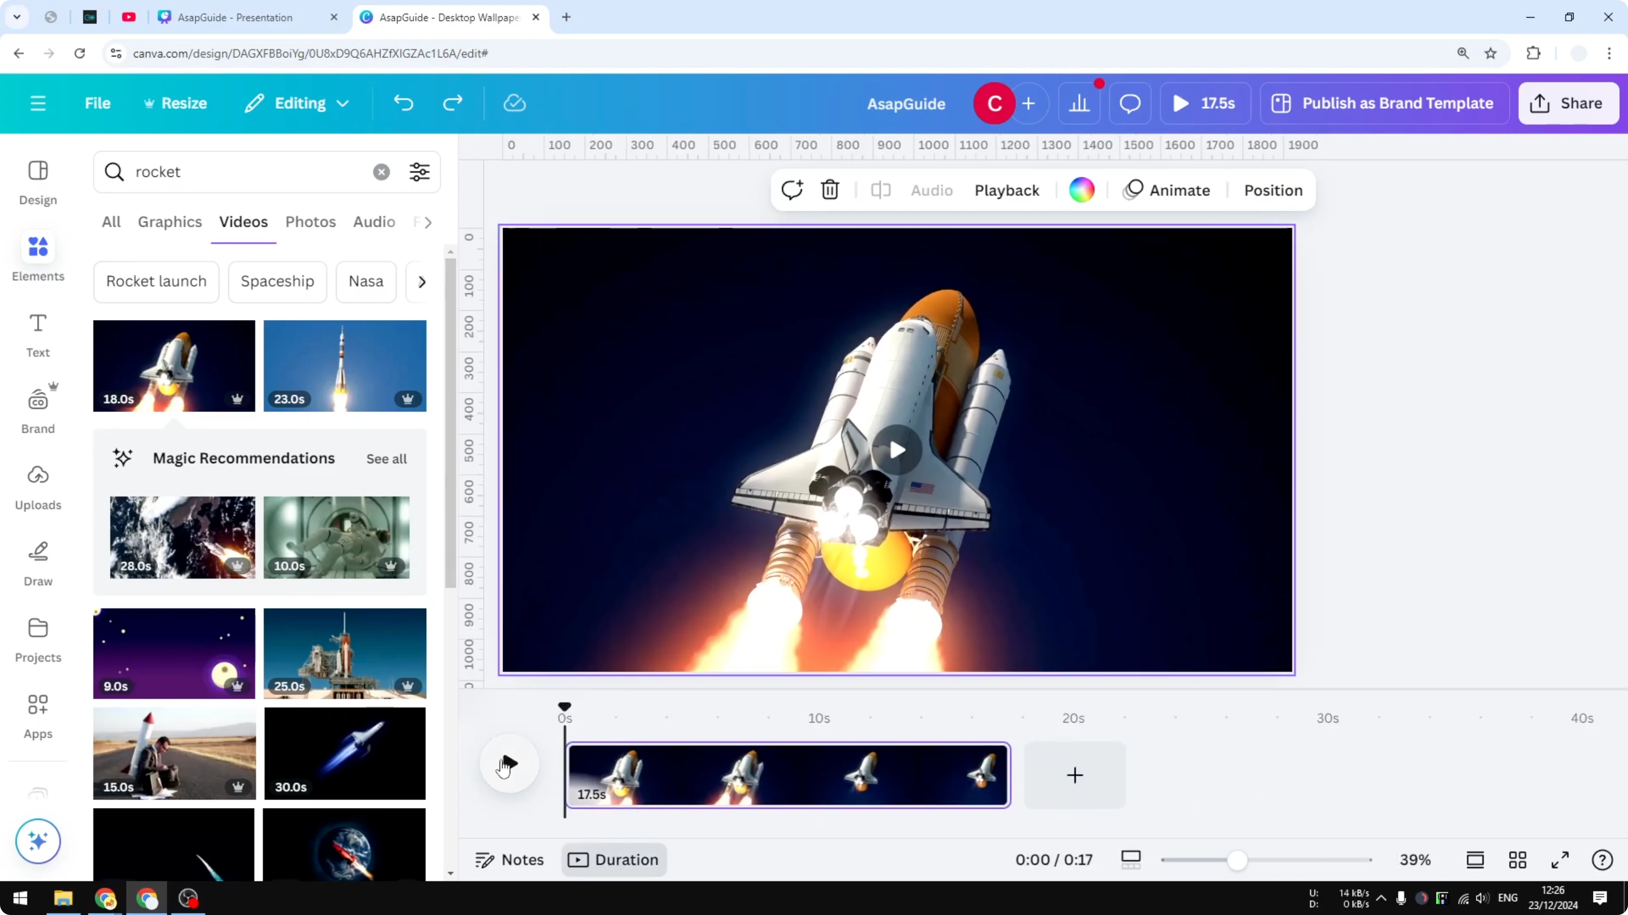Open grid view of pages
Screen dimensions: 1628x915
click(x=1517, y=859)
